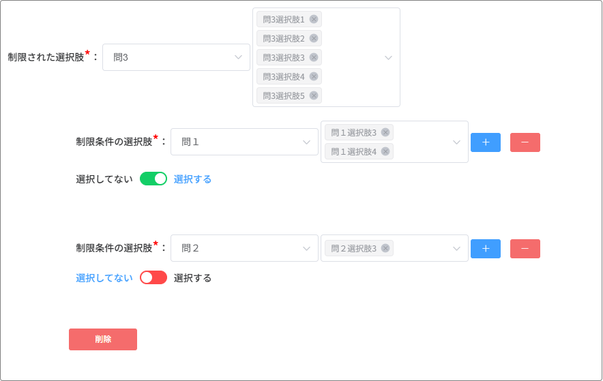Remove the 問3選択肢1 tag
This screenshot has height=381, width=603.
[x=314, y=19]
